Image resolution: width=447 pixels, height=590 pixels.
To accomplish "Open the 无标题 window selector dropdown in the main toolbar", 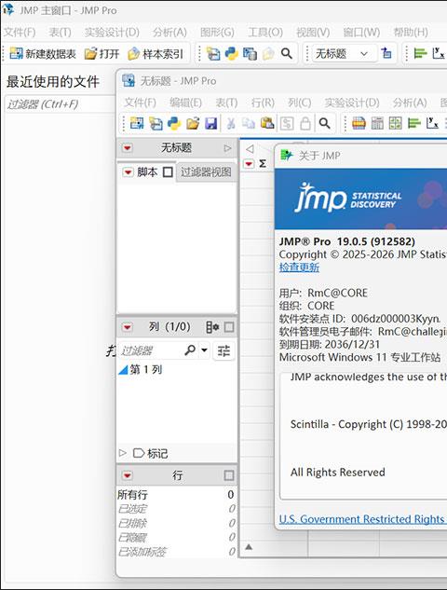I will [x=344, y=54].
